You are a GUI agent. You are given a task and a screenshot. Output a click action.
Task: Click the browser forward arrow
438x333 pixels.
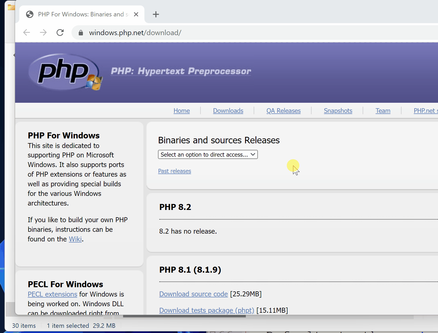pos(43,33)
